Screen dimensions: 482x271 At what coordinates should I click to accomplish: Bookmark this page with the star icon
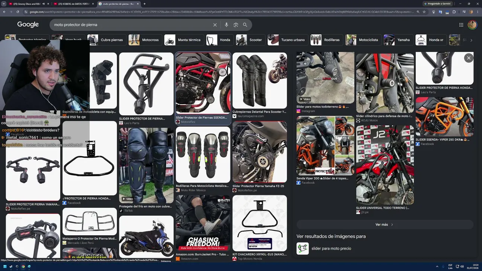coord(424,12)
